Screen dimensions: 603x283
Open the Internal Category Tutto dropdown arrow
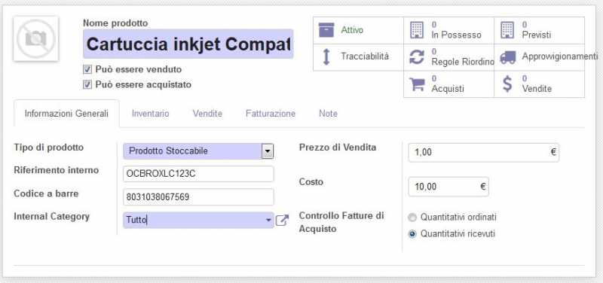click(x=268, y=221)
